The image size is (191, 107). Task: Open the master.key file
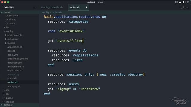click(x=13, y=74)
